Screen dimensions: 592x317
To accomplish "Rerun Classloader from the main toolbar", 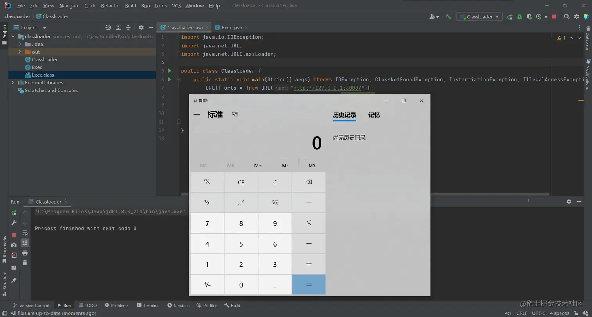I will 510,17.
